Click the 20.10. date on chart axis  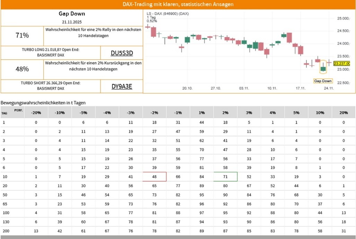(187, 88)
